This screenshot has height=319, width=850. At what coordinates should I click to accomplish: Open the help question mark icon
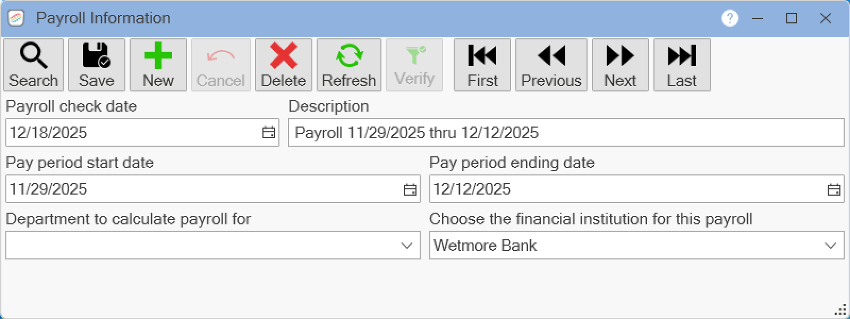(729, 18)
